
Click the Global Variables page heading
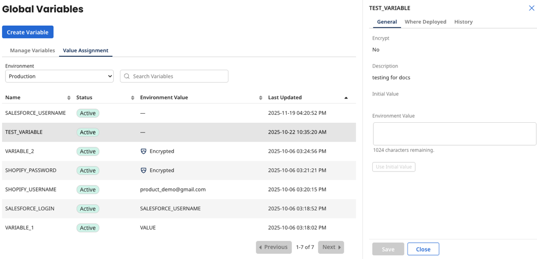43,9
